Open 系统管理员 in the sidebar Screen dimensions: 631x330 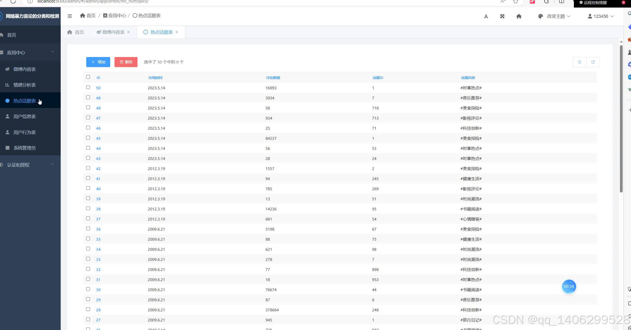click(x=30, y=148)
